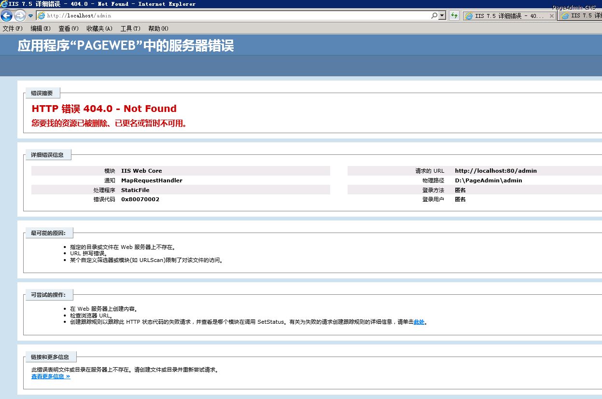Click the browser Forward arrow button

[x=20, y=15]
